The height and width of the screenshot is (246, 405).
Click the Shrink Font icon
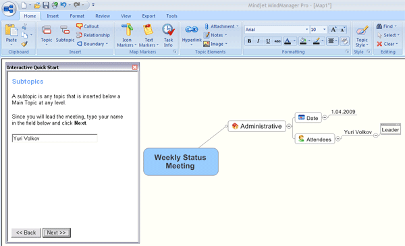(342, 30)
